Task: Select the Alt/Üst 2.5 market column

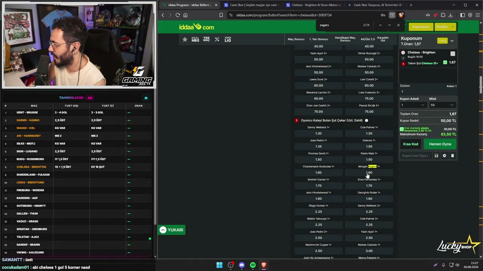Action: (368, 39)
